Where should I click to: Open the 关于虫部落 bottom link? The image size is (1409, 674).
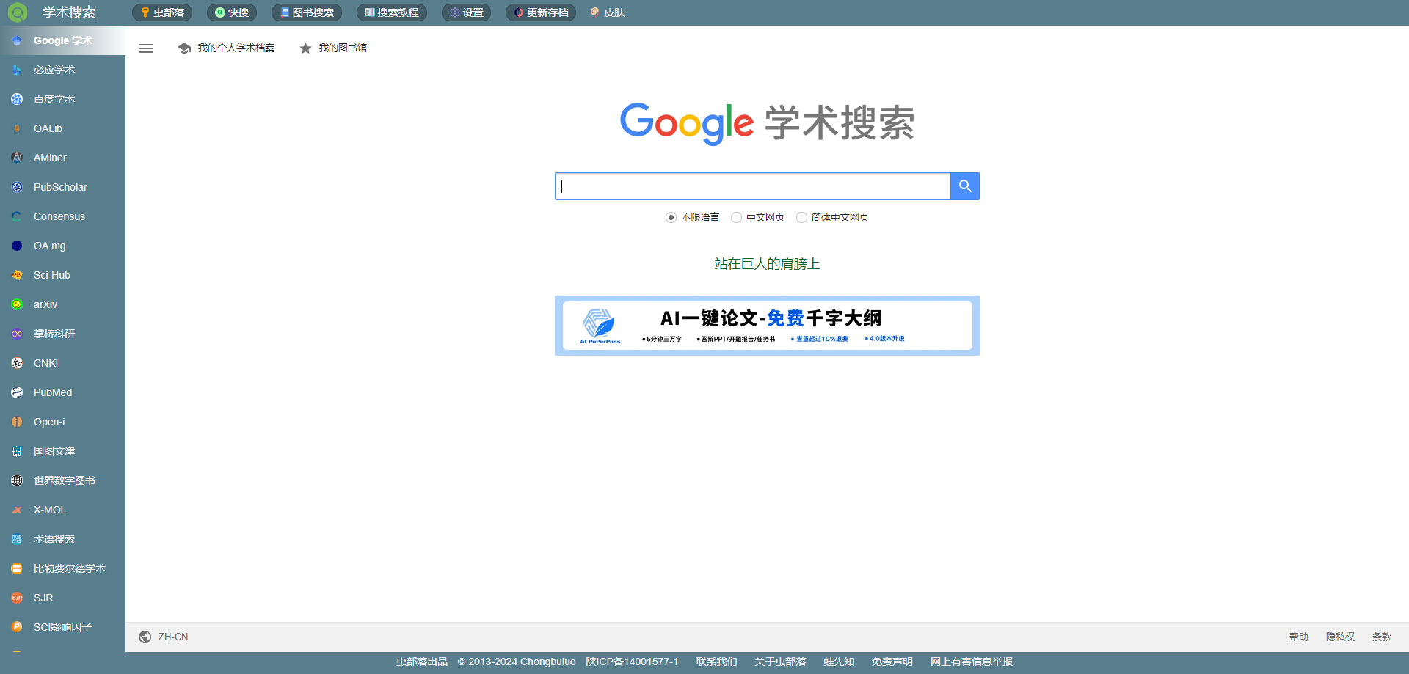pos(780,662)
